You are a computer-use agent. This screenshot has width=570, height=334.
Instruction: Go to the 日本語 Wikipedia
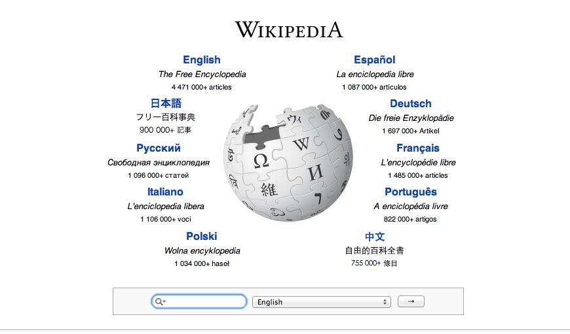(x=166, y=104)
